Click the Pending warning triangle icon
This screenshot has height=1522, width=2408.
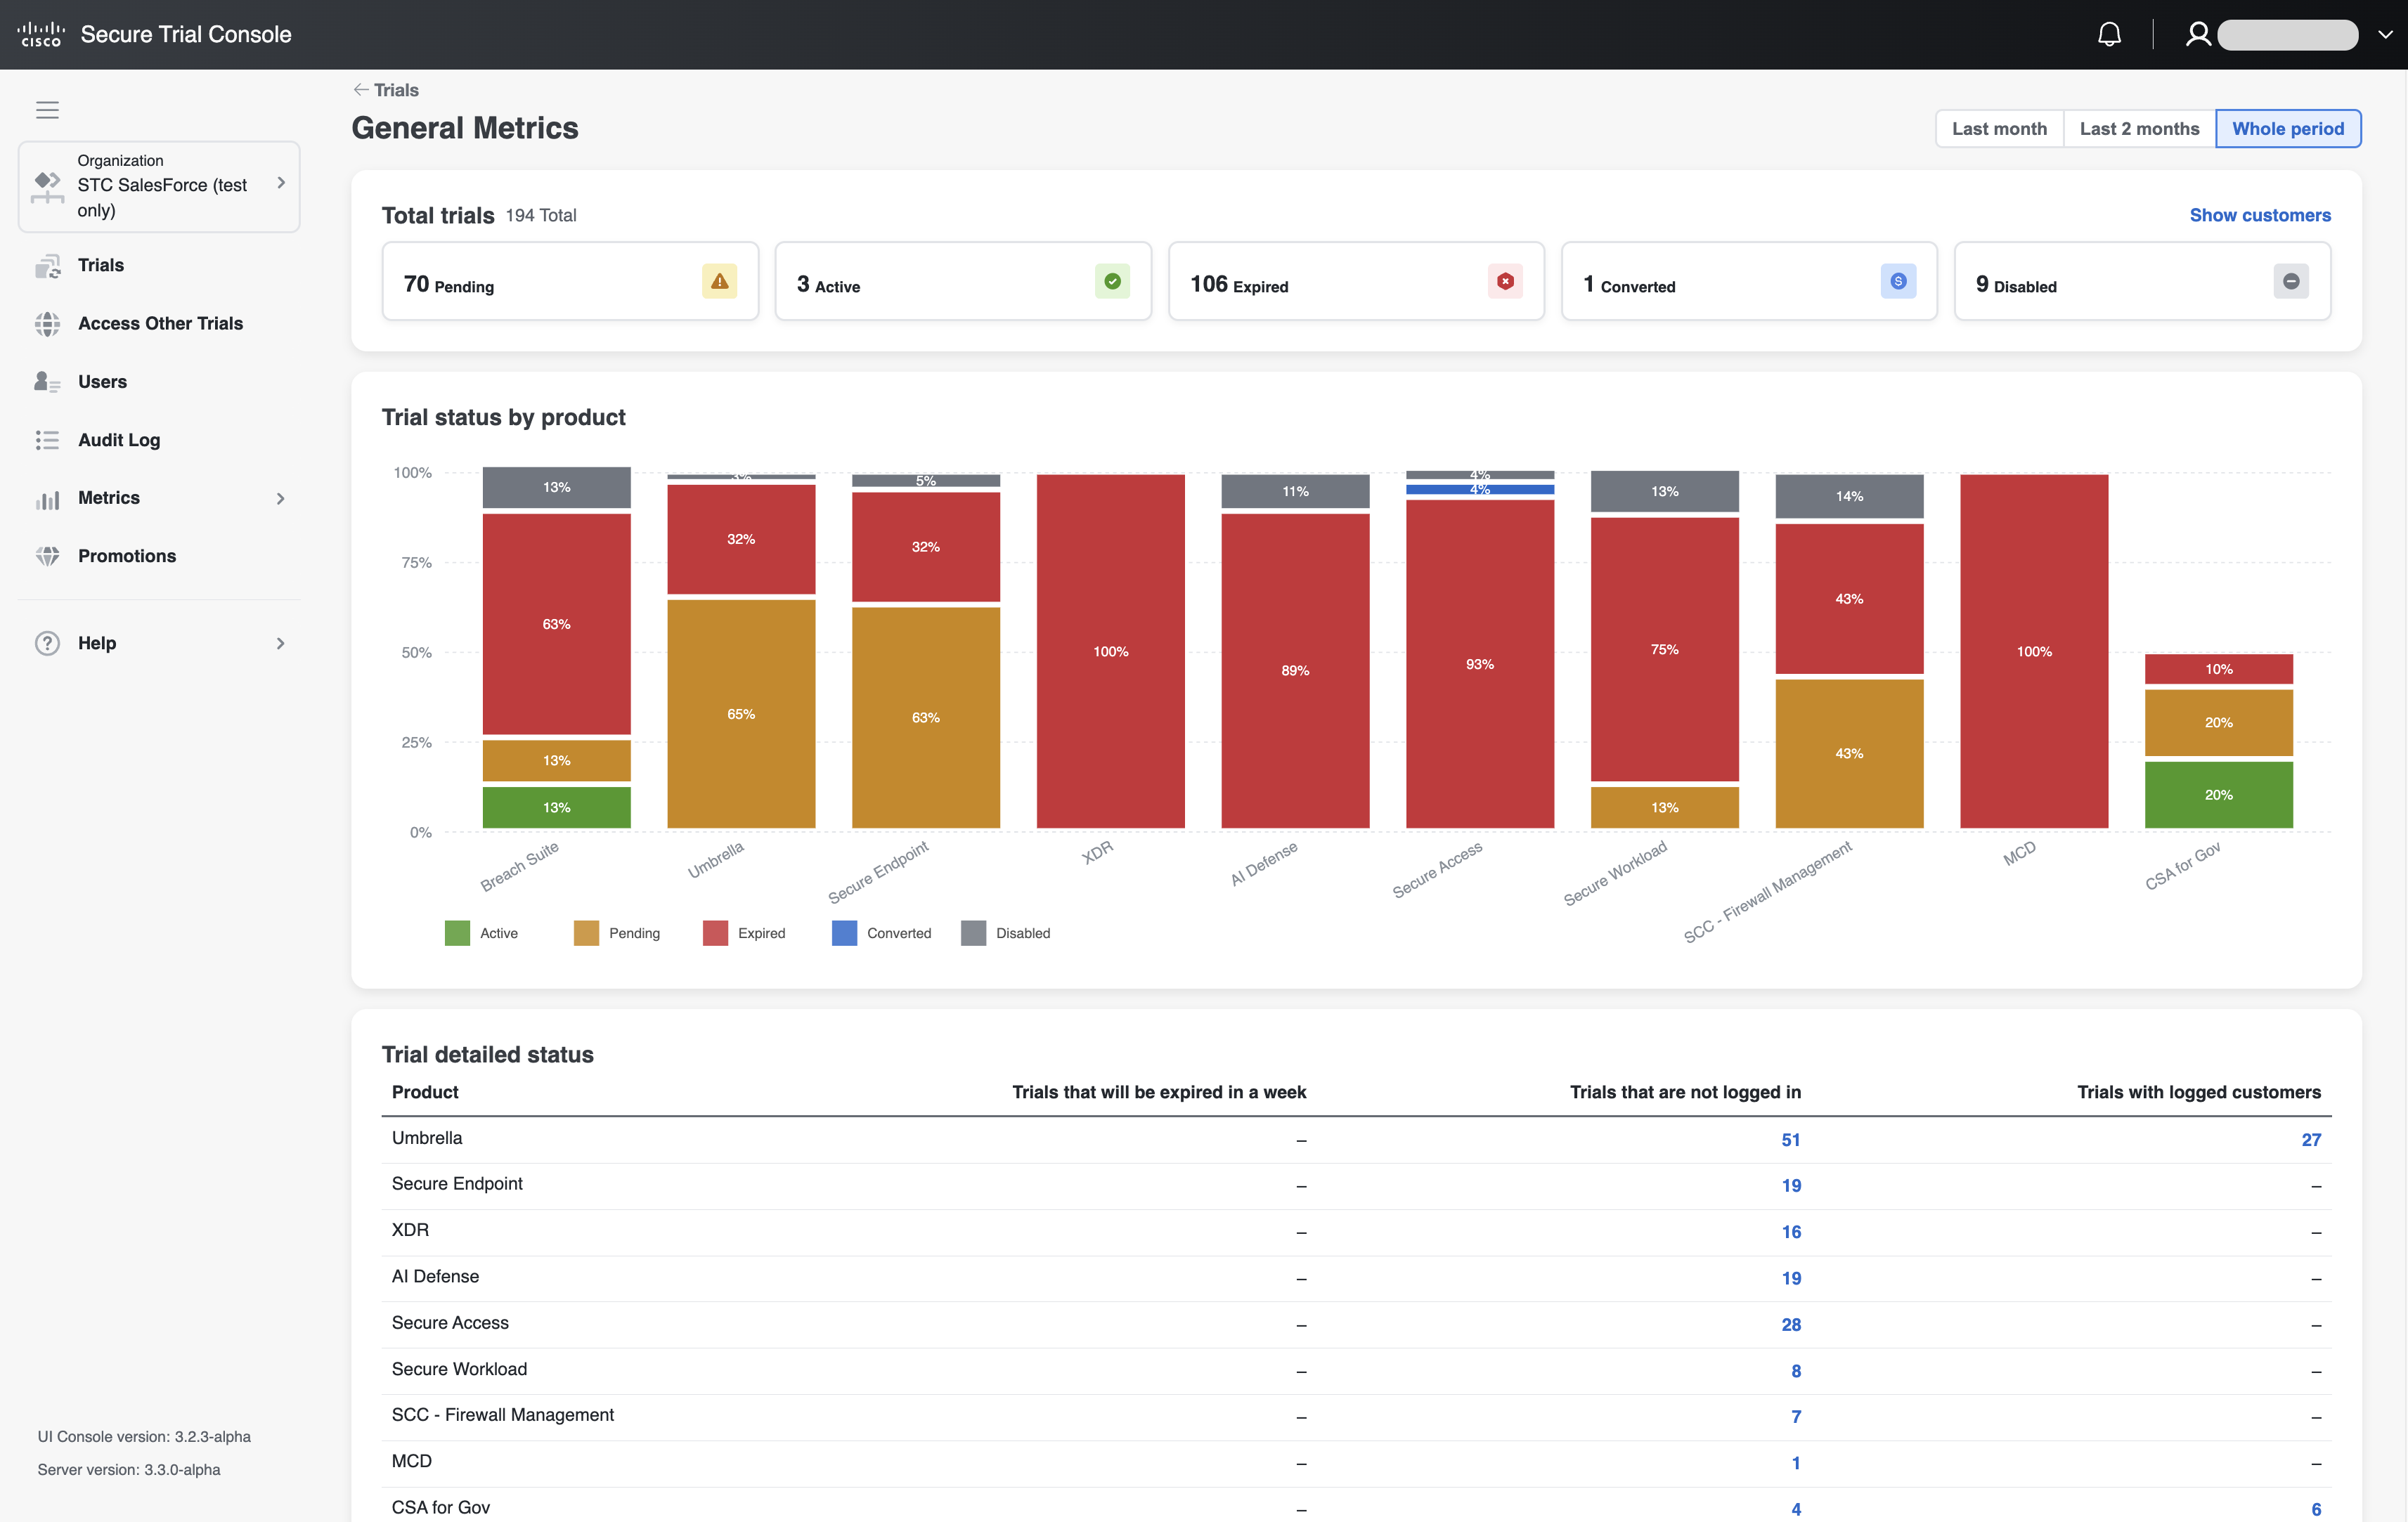tap(719, 282)
